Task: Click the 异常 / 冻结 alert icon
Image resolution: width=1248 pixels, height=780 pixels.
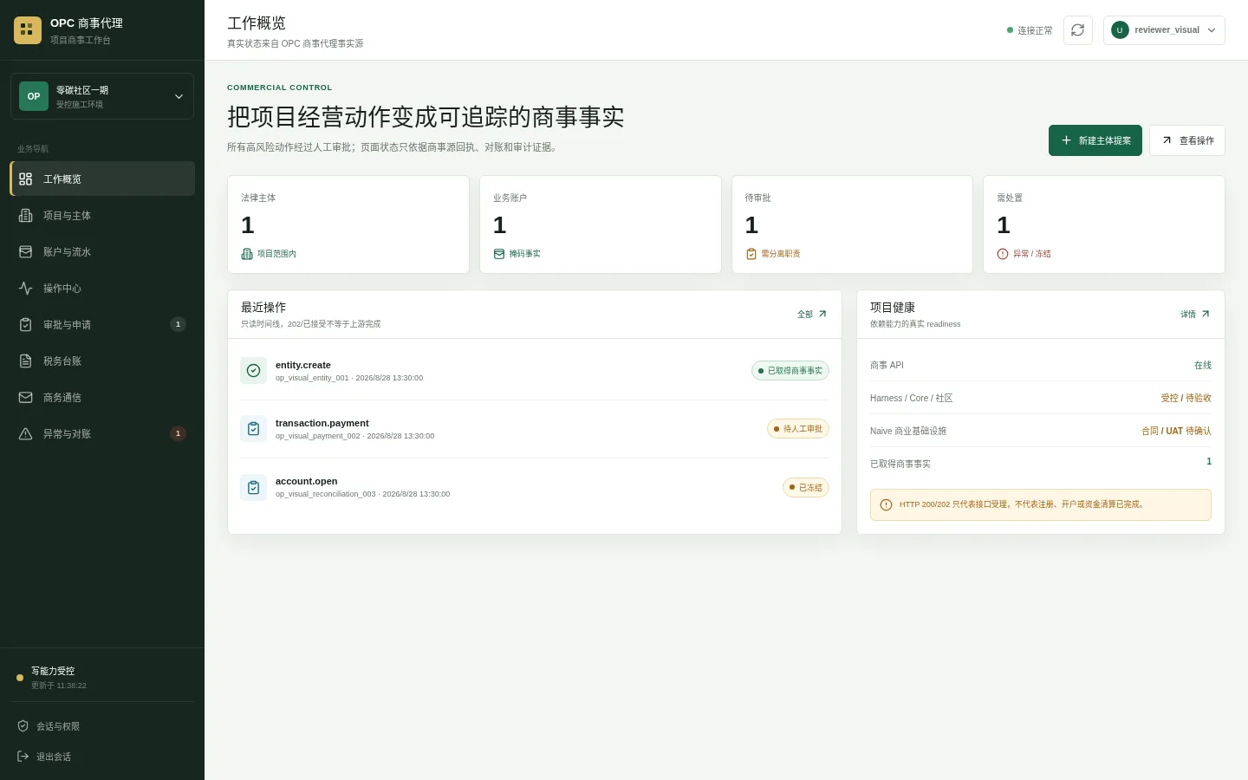Action: point(1003,254)
